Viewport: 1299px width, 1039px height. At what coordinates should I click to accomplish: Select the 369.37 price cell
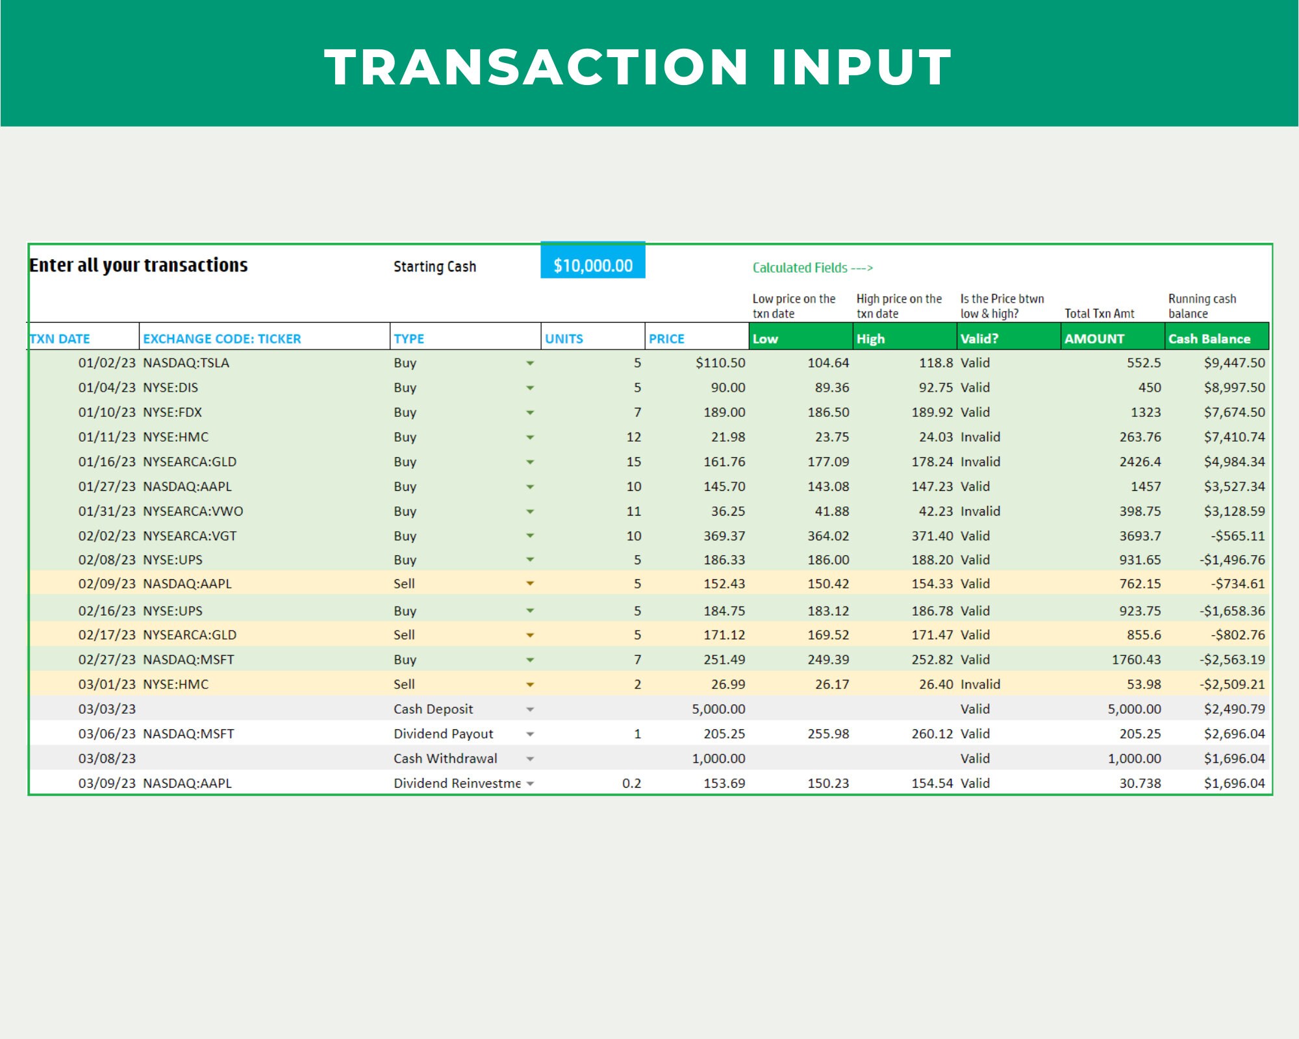point(697,536)
